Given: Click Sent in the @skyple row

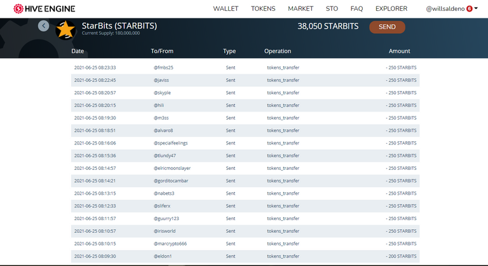Looking at the screenshot, I should click(230, 93).
